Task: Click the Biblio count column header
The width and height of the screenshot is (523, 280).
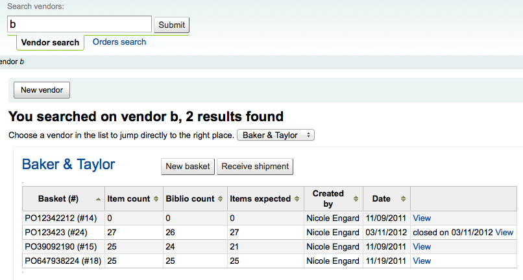Action: point(195,199)
